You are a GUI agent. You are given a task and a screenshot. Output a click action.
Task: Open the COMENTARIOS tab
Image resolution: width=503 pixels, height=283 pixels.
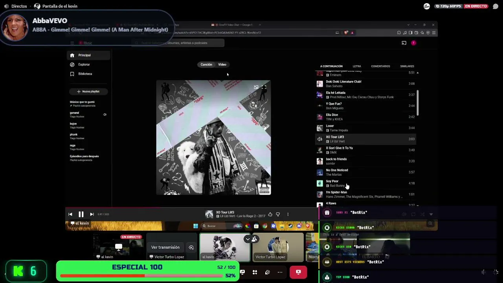(380, 66)
